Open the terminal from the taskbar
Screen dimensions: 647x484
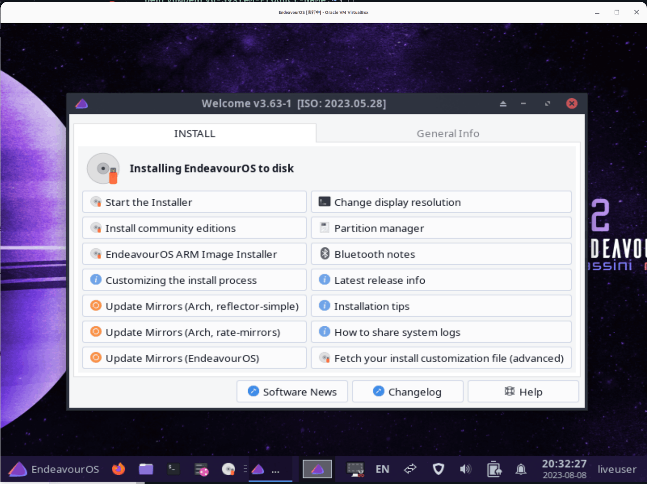point(173,469)
